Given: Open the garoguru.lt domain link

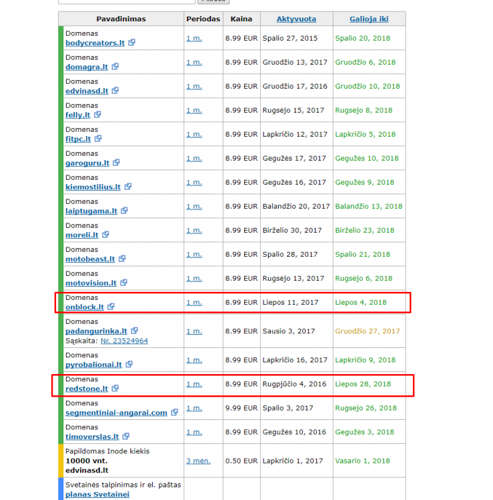Looking at the screenshot, I should (x=87, y=163).
